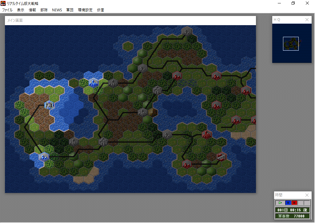Open the 環境設定 menu
This screenshot has width=315, height=223.
(x=85, y=10)
